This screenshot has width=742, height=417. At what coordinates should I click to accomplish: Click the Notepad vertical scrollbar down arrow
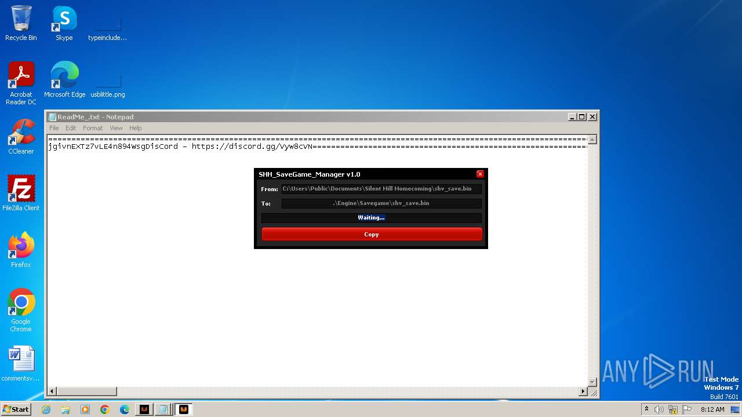coord(592,382)
